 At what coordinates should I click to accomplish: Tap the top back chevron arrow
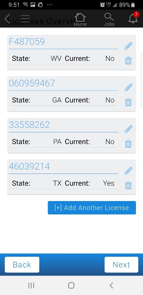pyautogui.click(x=7, y=19)
